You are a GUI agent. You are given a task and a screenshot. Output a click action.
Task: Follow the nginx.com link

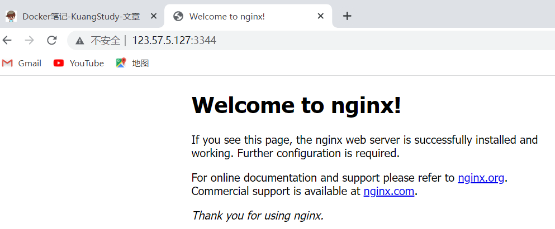(x=388, y=191)
